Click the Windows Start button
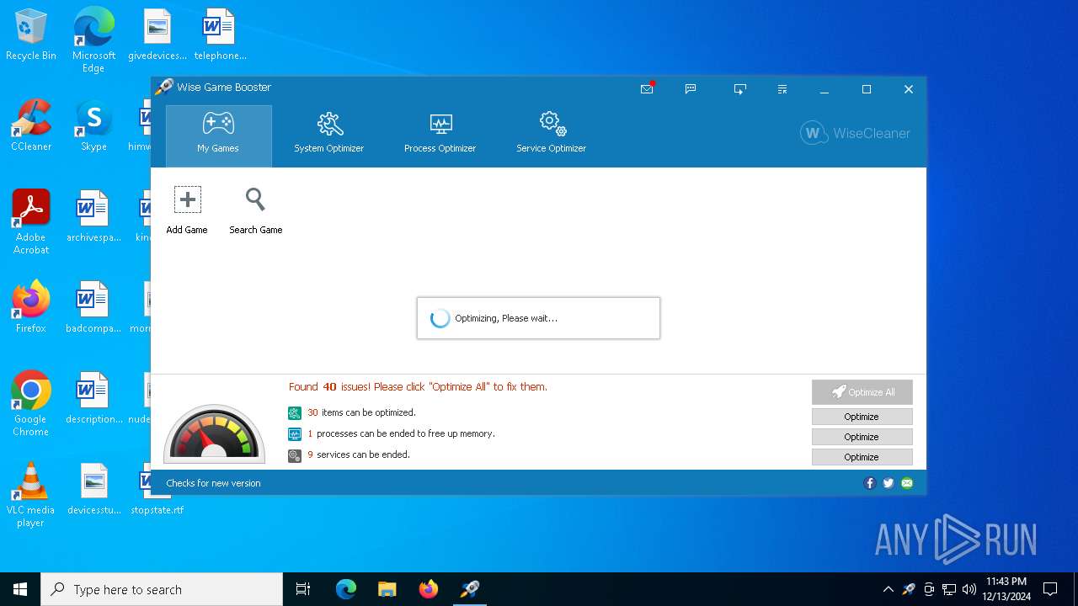The height and width of the screenshot is (606, 1078). tap(20, 589)
